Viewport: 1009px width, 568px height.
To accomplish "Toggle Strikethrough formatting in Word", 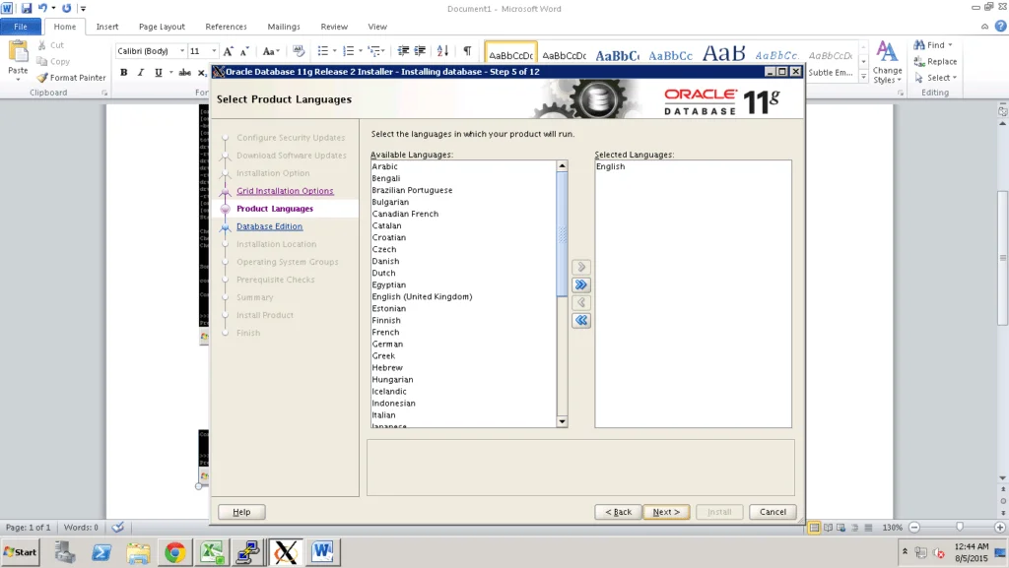I will pyautogui.click(x=184, y=73).
